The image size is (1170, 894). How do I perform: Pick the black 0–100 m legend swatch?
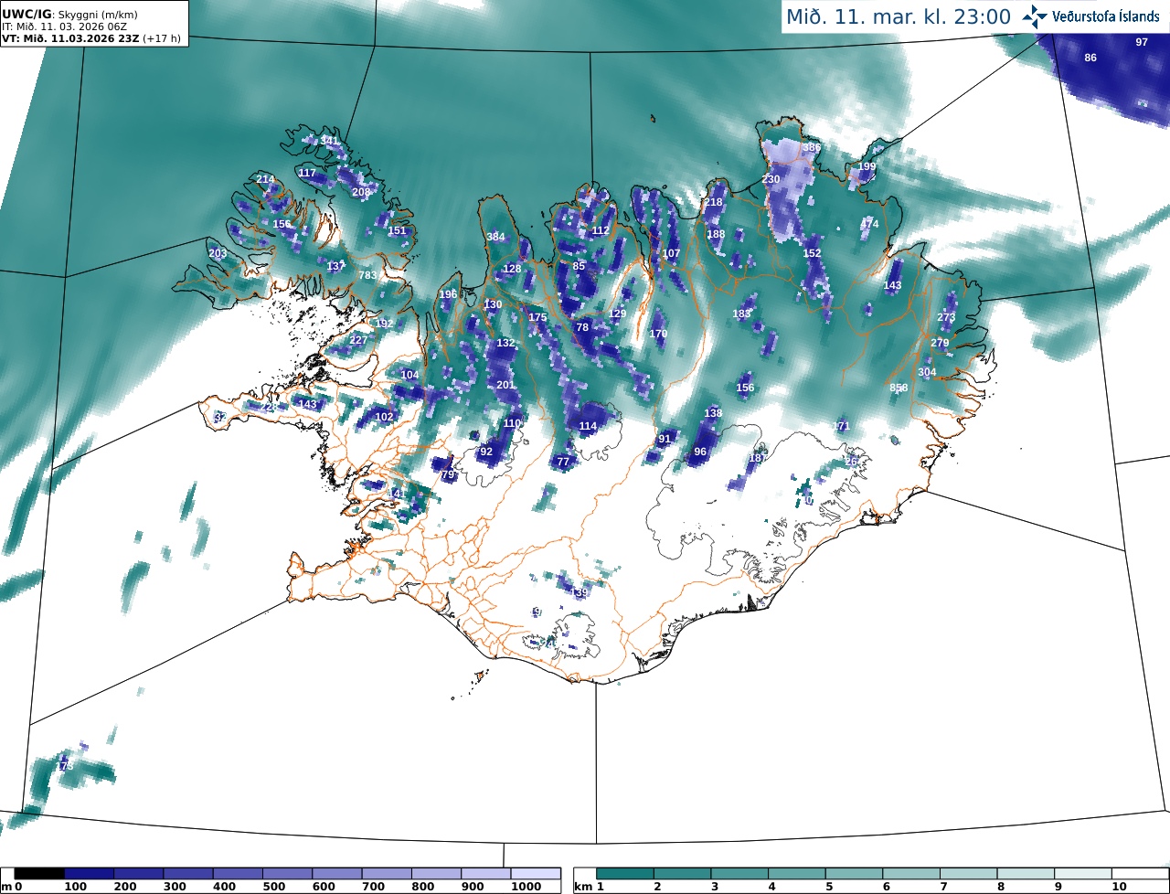(39, 874)
